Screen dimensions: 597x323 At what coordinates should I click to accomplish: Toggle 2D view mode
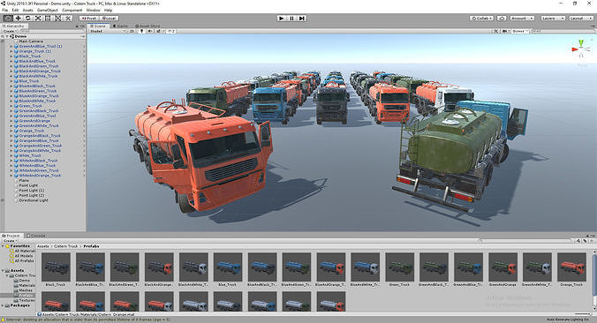(132, 31)
